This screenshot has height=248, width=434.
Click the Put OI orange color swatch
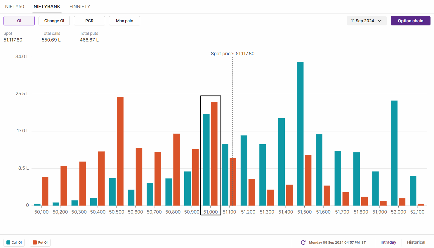(x=35, y=242)
